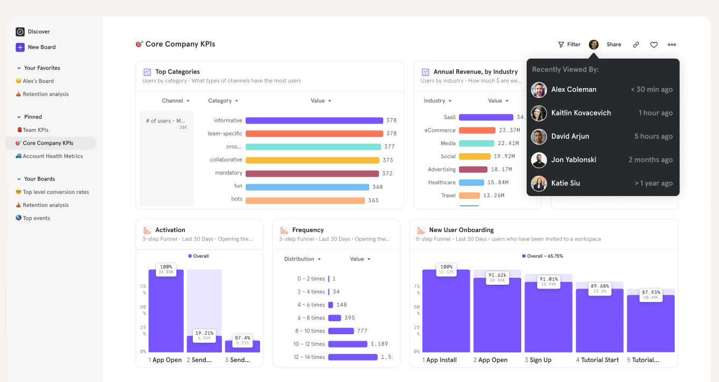
Task: Open the three-dot more options menu
Action: tap(672, 45)
